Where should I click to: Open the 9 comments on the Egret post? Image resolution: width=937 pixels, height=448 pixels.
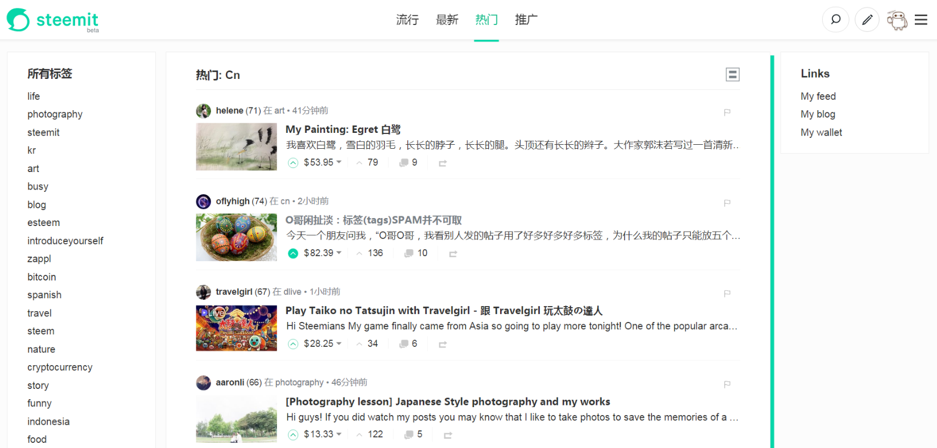pos(408,162)
